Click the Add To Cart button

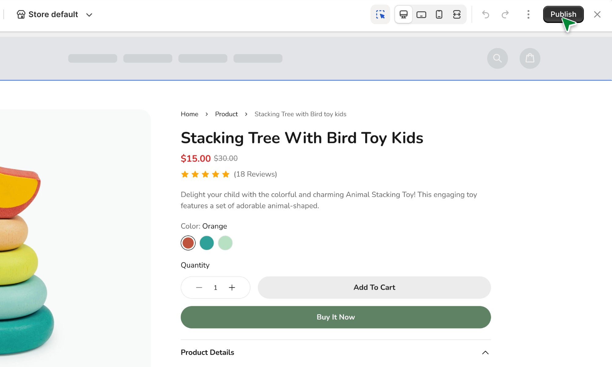(374, 287)
